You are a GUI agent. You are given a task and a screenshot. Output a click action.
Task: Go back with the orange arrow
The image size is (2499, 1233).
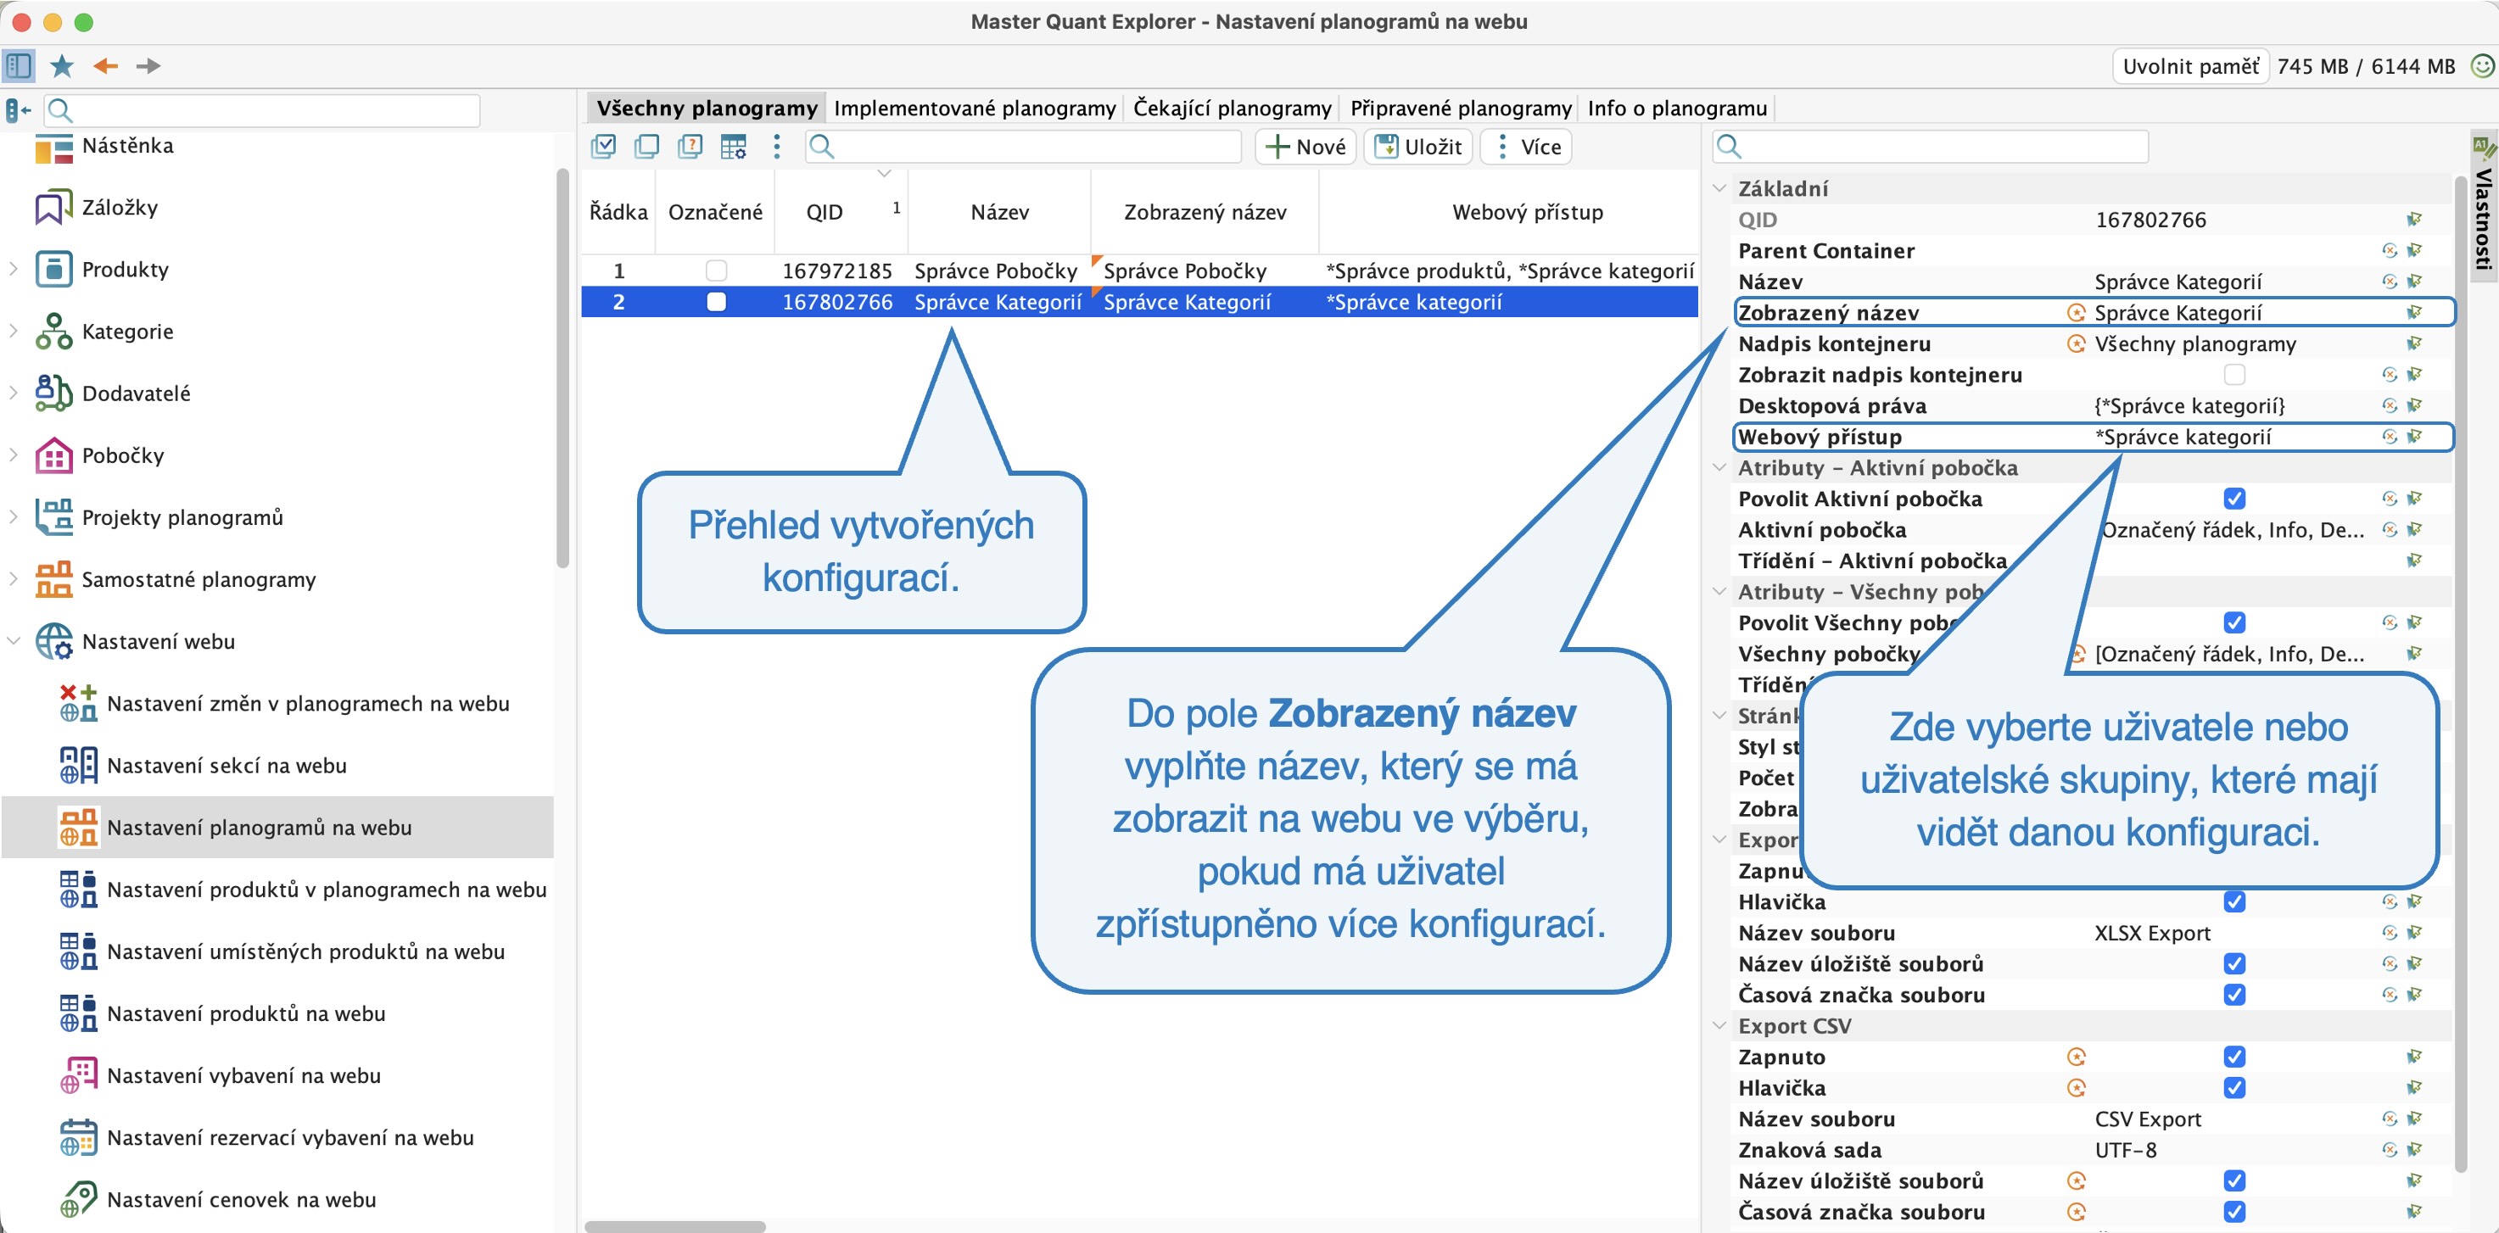pyautogui.click(x=105, y=66)
